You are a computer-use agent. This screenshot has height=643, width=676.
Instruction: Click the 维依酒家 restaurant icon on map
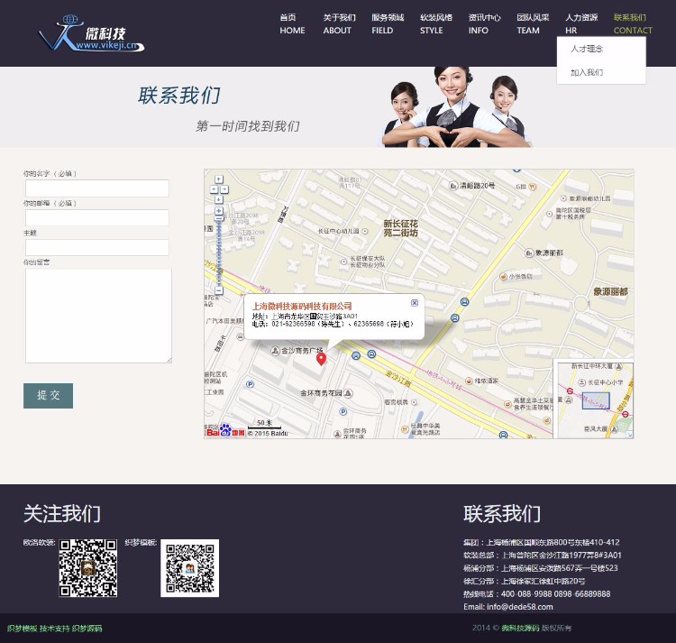click(469, 381)
